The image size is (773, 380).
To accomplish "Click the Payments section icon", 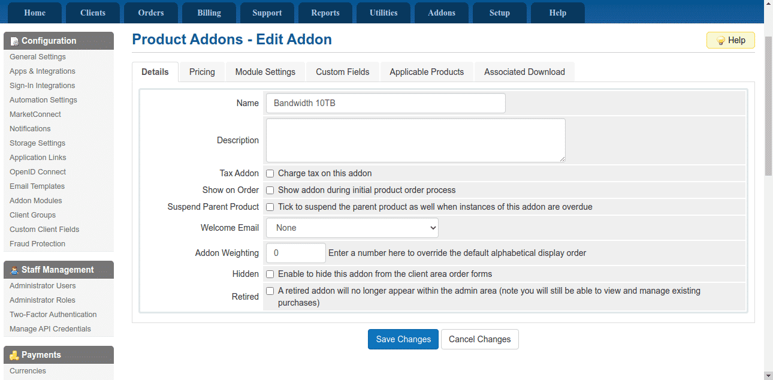I will (14, 355).
